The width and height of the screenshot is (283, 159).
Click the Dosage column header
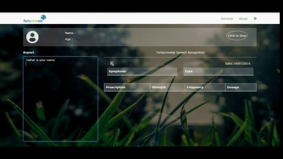[241, 87]
